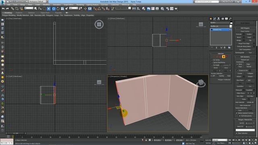Activate the Select Object tool
This screenshot has height=145, width=258.
(x=35, y=8)
